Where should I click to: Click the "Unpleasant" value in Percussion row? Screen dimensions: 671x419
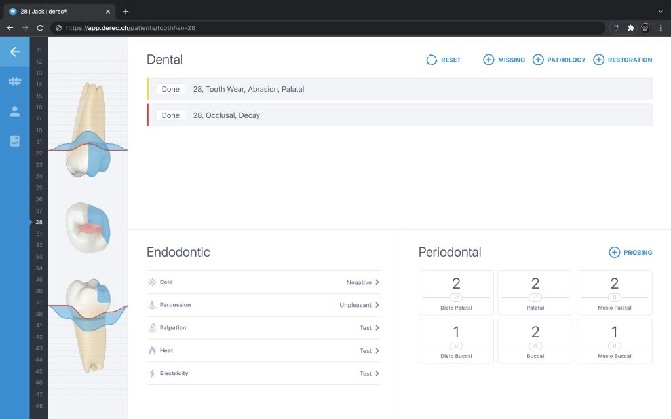tap(355, 305)
